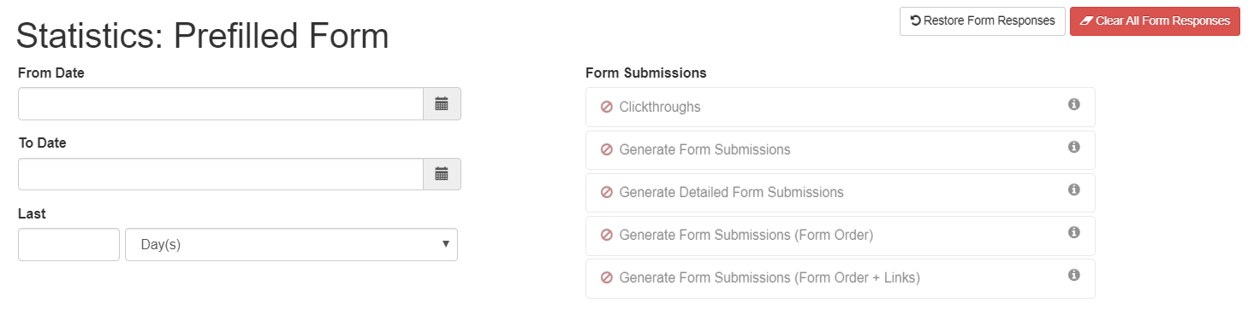Show info for Form Order + Links
The image size is (1248, 309).
(1073, 275)
